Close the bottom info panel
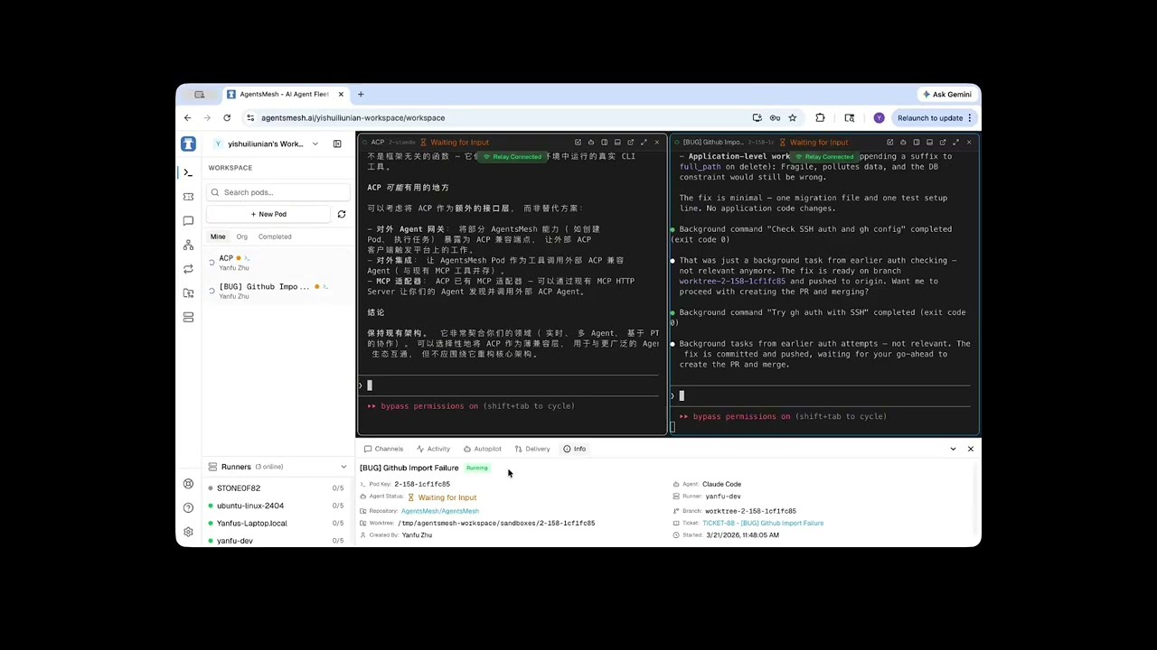This screenshot has height=650, width=1157. point(971,449)
